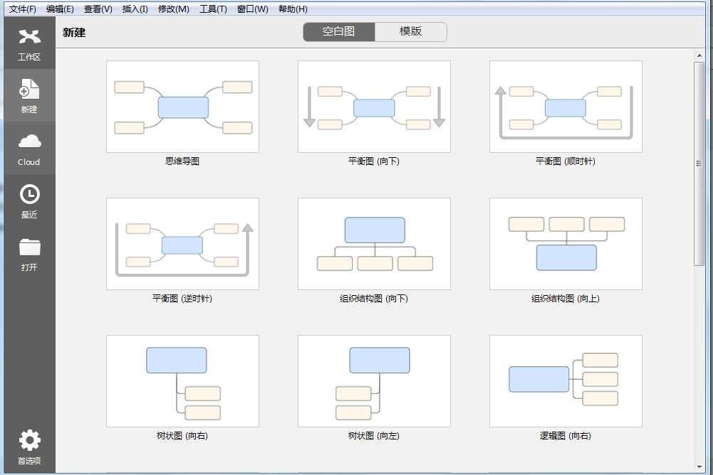Open the 插入(I) menu

135,9
